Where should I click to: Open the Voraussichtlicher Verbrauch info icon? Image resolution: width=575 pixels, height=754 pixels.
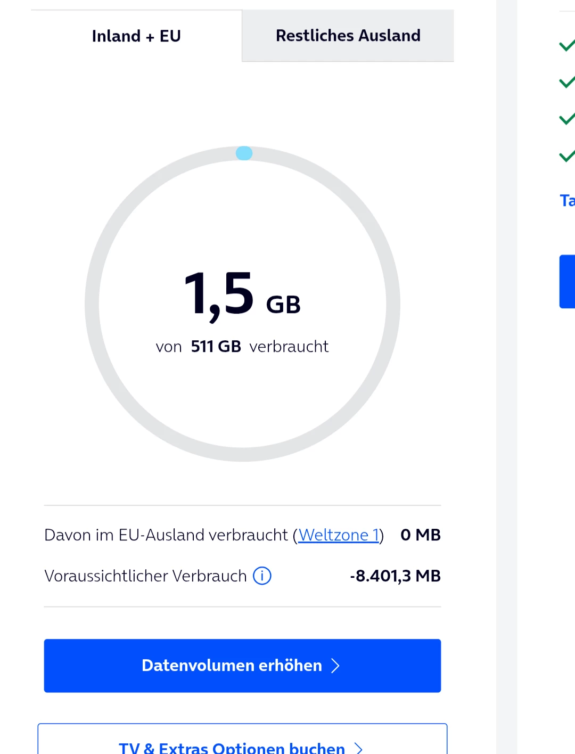click(262, 576)
